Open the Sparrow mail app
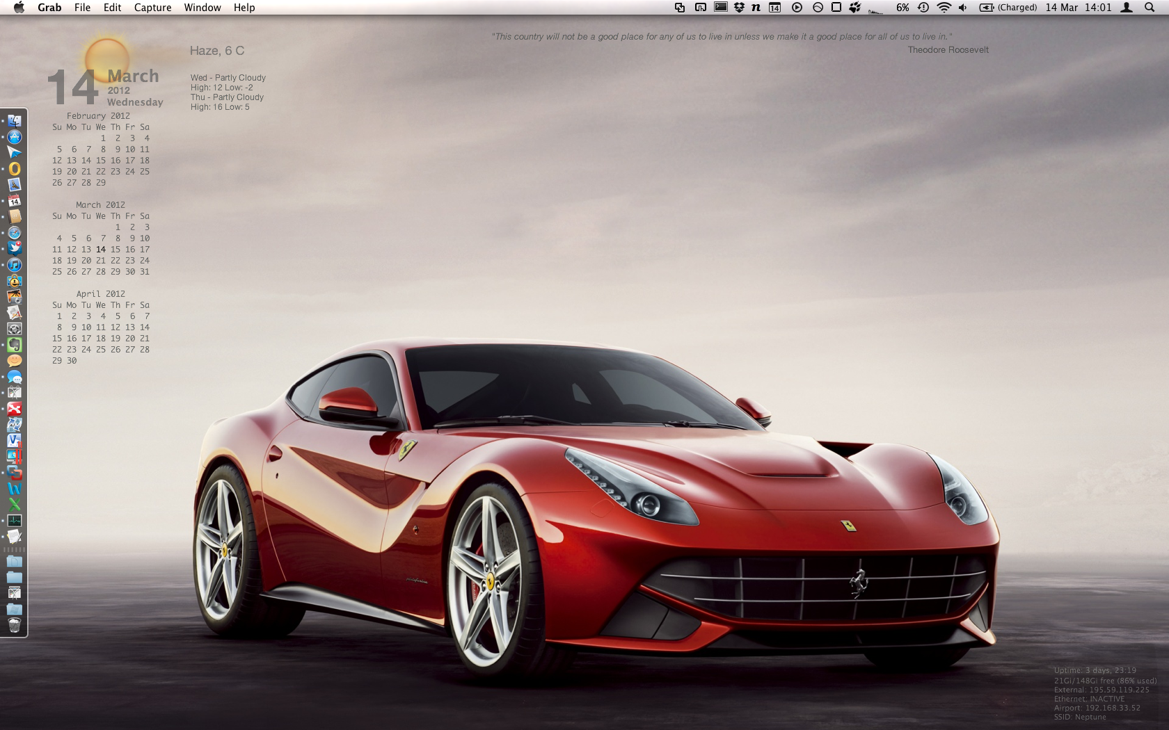Image resolution: width=1169 pixels, height=730 pixels. (15, 153)
